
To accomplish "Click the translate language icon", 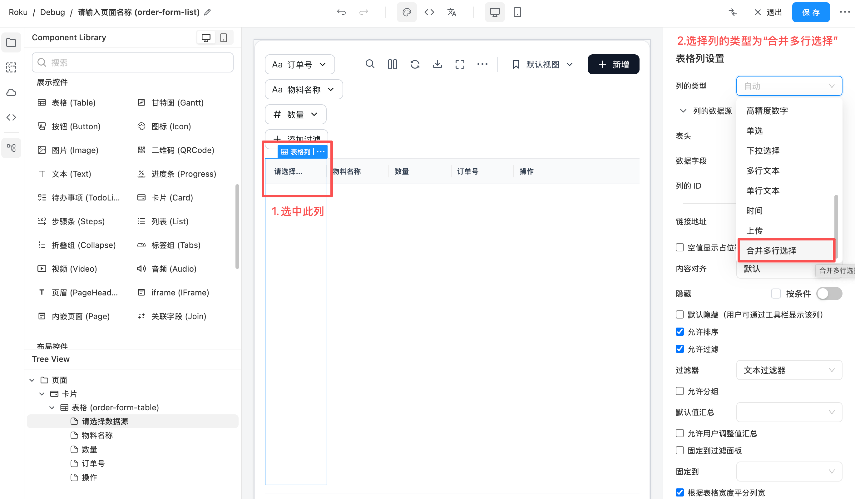I will point(452,12).
